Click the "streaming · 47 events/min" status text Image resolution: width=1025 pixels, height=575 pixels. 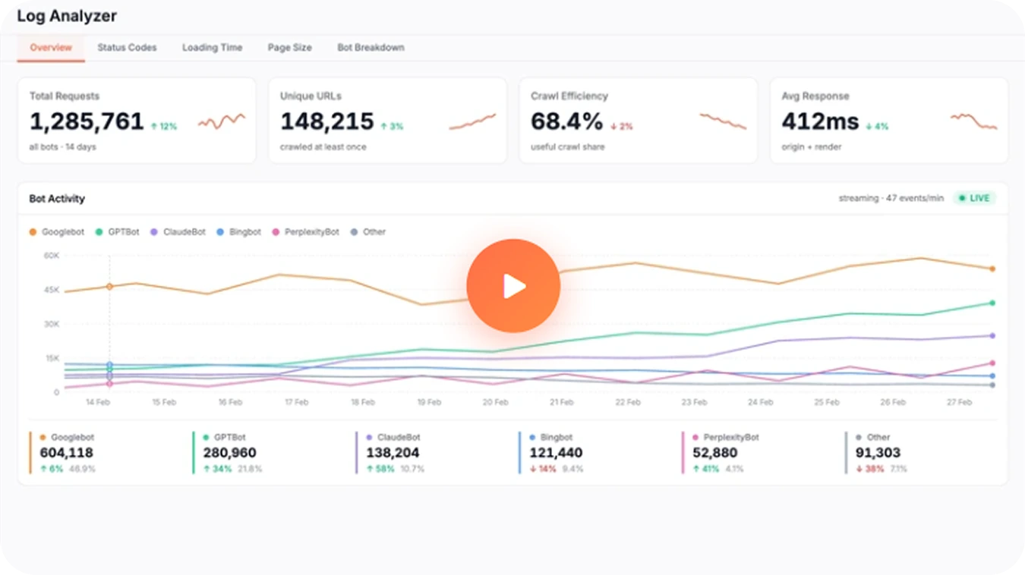pyautogui.click(x=891, y=199)
